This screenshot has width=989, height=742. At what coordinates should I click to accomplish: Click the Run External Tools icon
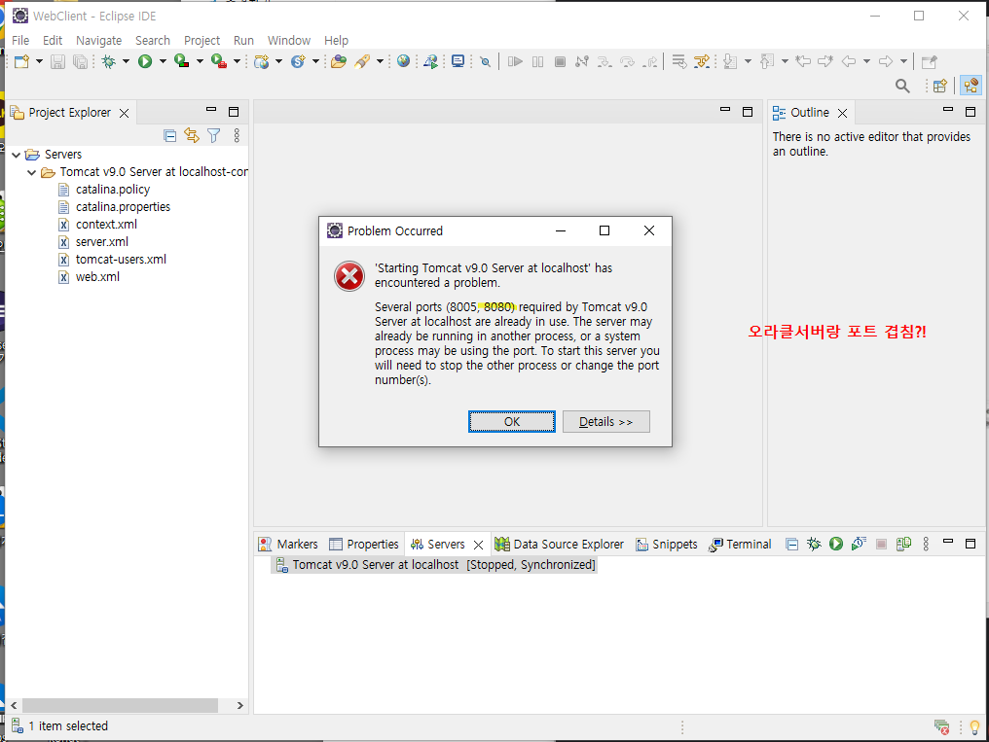point(219,61)
